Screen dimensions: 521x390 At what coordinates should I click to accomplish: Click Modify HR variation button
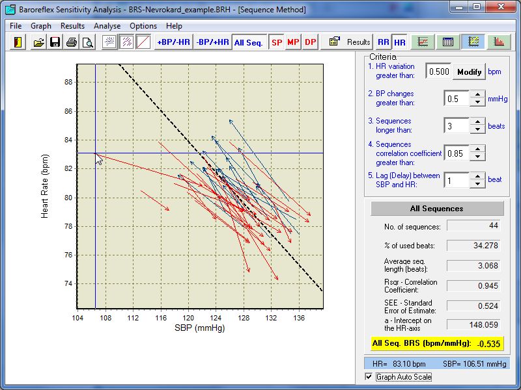(469, 71)
